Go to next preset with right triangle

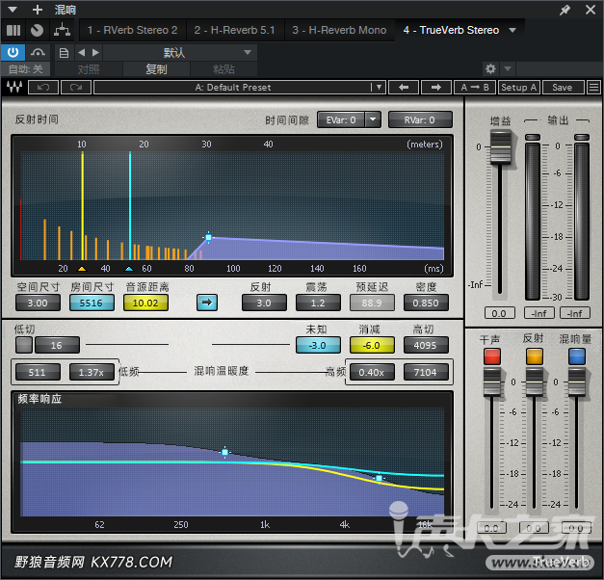coord(95,52)
